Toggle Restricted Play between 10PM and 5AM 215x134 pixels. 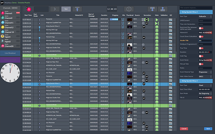click(x=201, y=28)
